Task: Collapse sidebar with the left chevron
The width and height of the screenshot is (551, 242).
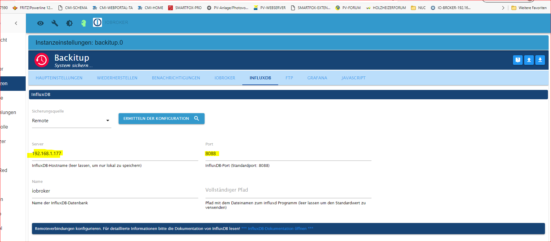Action: click(x=16, y=23)
